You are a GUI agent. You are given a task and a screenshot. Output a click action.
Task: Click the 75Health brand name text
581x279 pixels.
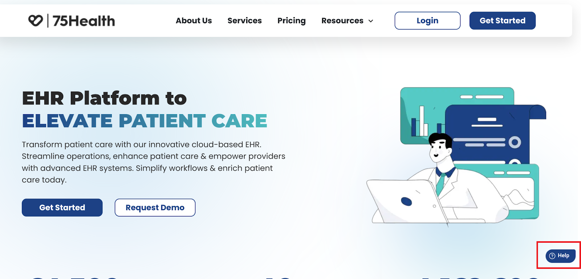[x=84, y=21]
